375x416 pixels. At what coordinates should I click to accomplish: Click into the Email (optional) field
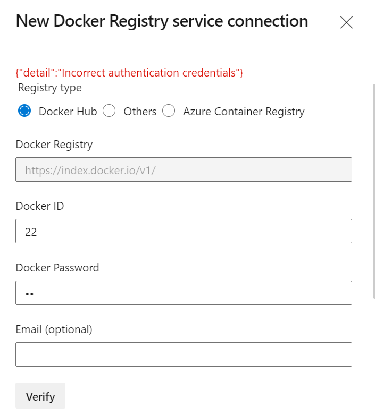[184, 354]
